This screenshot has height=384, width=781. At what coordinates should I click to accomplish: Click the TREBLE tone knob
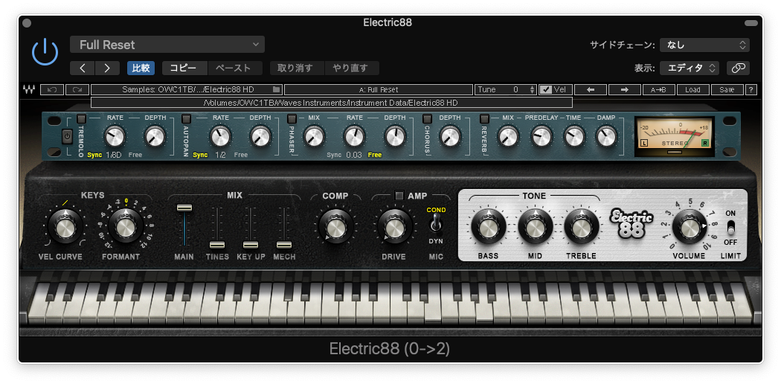pos(581,228)
